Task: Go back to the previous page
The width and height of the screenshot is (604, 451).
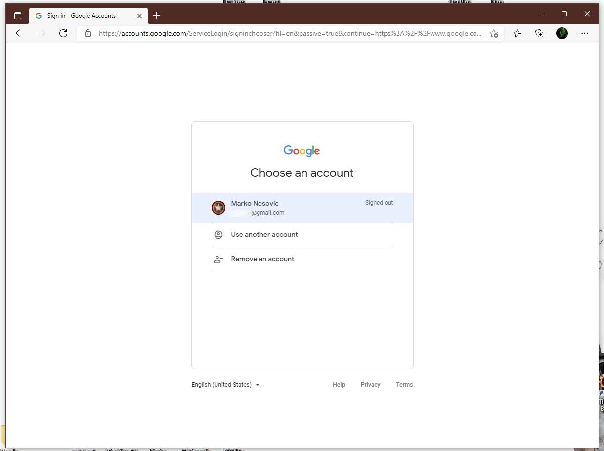Action: click(x=20, y=33)
